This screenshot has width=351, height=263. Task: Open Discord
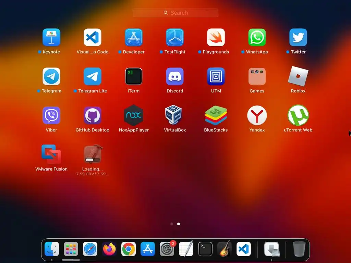175,76
